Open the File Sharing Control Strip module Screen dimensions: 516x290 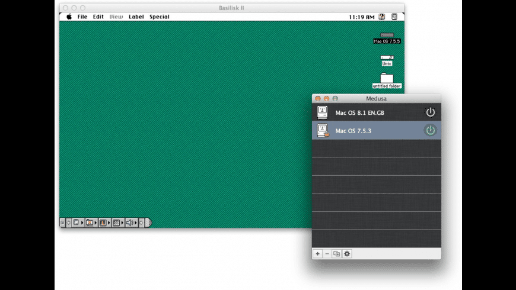coord(90,223)
